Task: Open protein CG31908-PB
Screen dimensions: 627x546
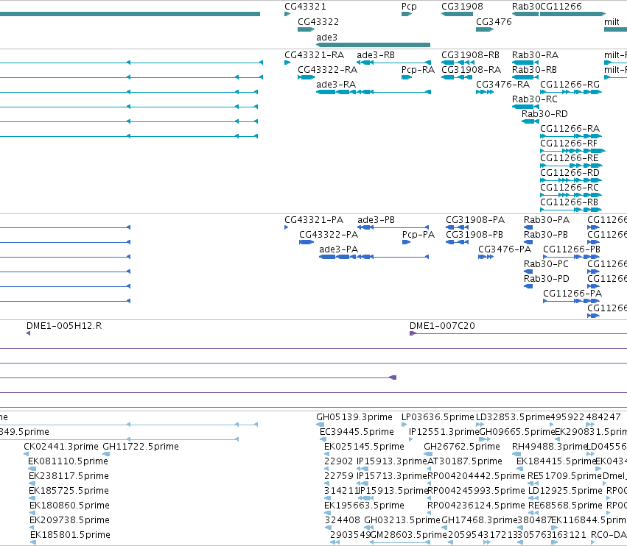Action: click(x=457, y=242)
